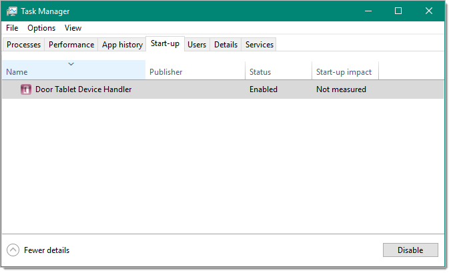The height and width of the screenshot is (273, 451).
Task: Sort by the Status column header
Action: click(278, 71)
